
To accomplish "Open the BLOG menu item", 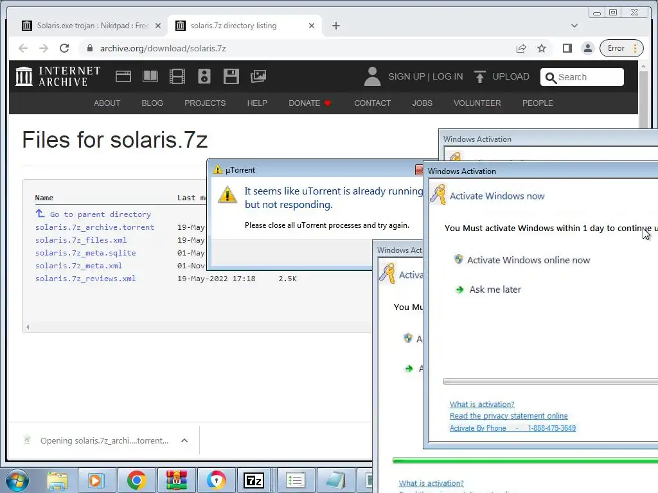I will [152, 103].
